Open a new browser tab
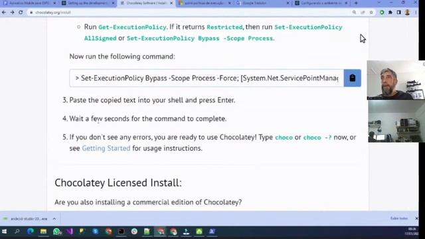 click(x=356, y=3)
